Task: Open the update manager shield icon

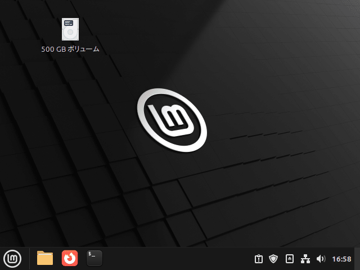Action: point(273,259)
